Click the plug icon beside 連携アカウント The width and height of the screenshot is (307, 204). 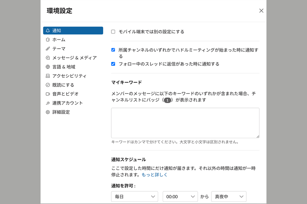[x=48, y=103]
